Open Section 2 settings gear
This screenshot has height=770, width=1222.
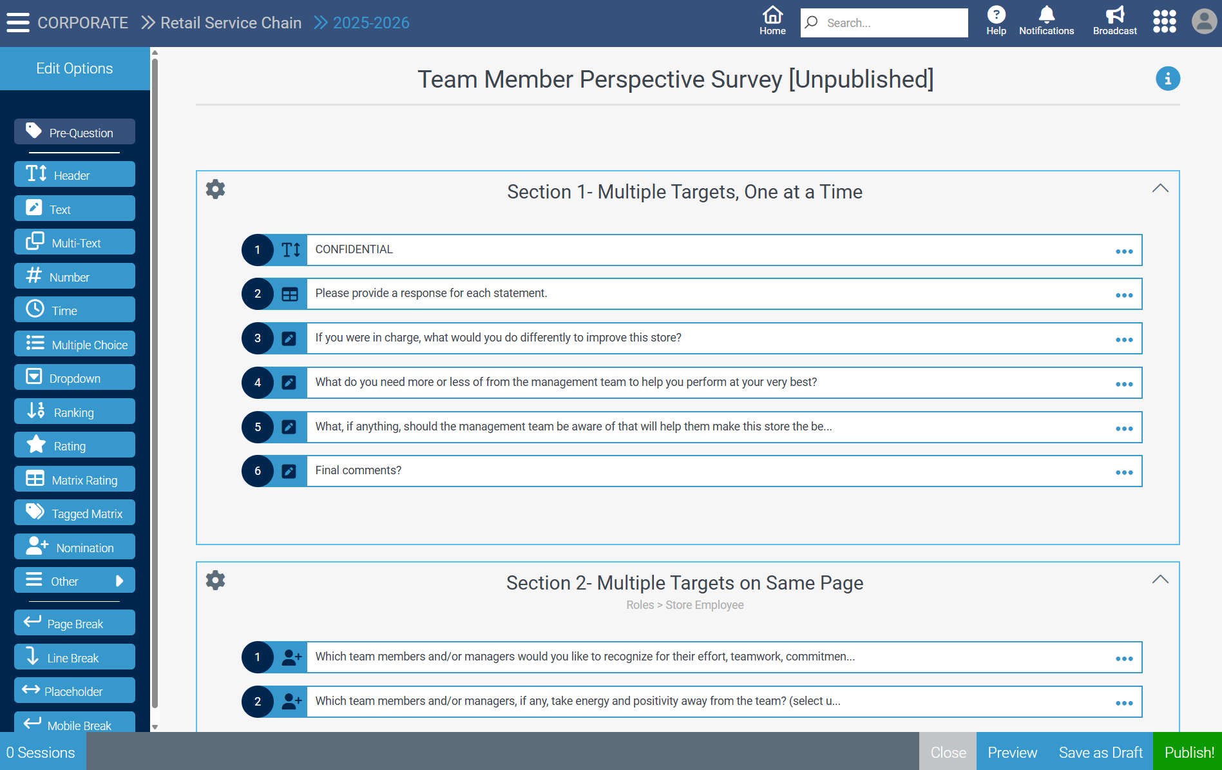point(215,581)
